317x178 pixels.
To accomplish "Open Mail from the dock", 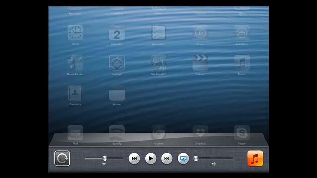I will click(x=75, y=133).
